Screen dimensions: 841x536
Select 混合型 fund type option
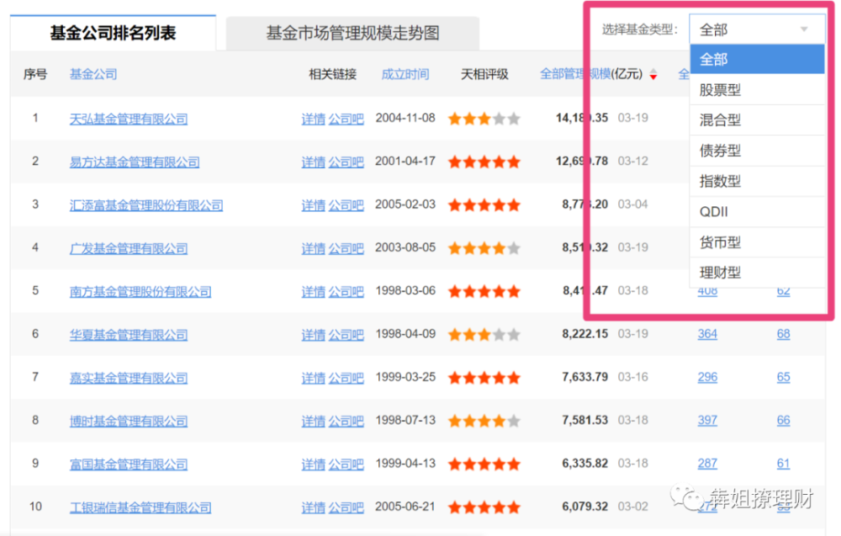coord(757,120)
